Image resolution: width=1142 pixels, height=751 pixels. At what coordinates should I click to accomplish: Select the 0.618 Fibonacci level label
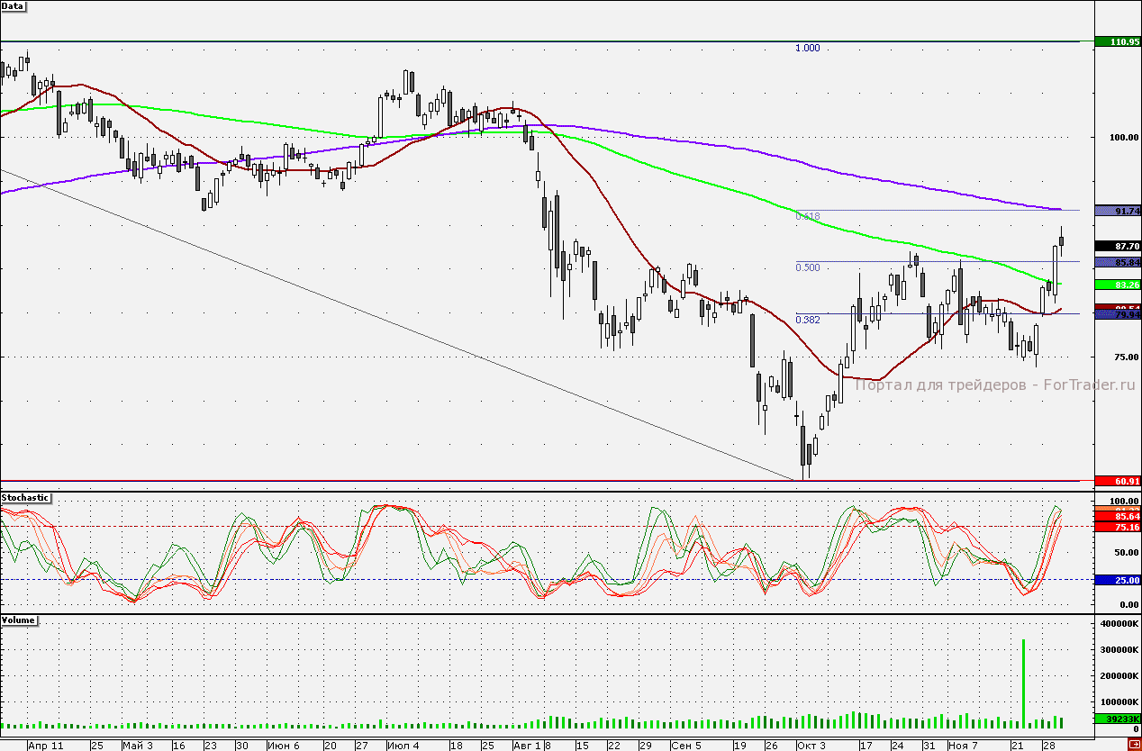click(807, 216)
